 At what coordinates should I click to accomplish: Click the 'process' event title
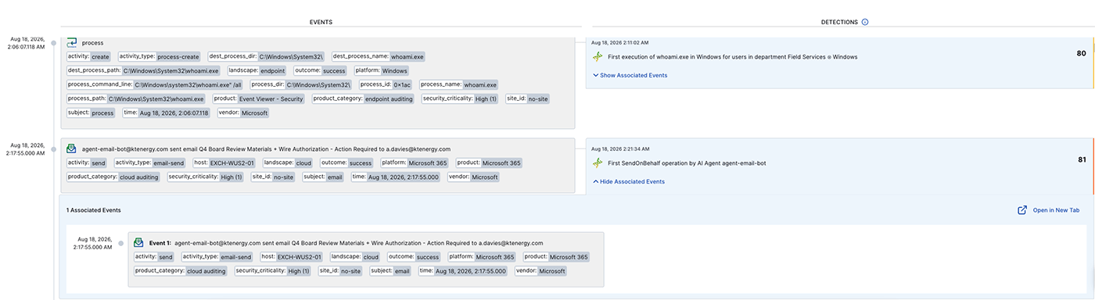(92, 42)
